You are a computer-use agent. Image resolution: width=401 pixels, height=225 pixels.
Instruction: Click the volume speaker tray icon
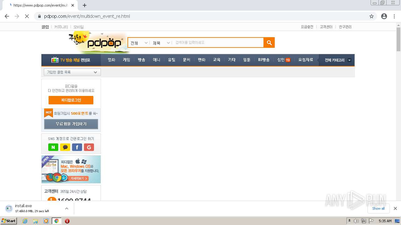[x=356, y=221]
